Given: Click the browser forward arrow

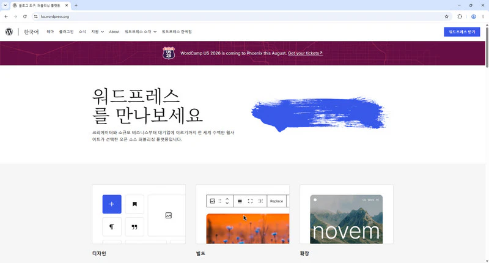Looking at the screenshot, I should pos(15,17).
